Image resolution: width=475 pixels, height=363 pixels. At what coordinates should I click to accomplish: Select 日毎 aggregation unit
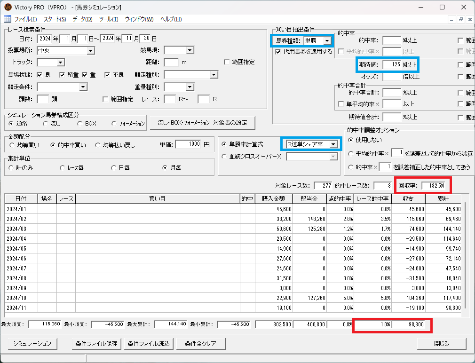[x=114, y=167]
